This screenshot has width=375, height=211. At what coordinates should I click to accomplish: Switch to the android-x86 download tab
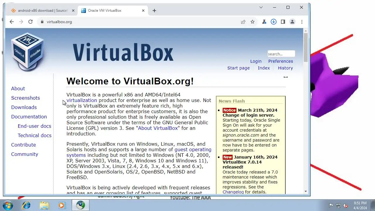42,11
